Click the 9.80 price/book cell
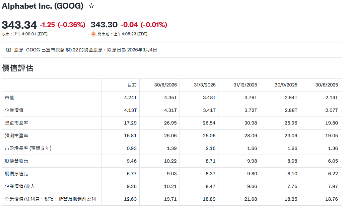This screenshot has height=206, width=344. pyautogui.click(x=252, y=174)
